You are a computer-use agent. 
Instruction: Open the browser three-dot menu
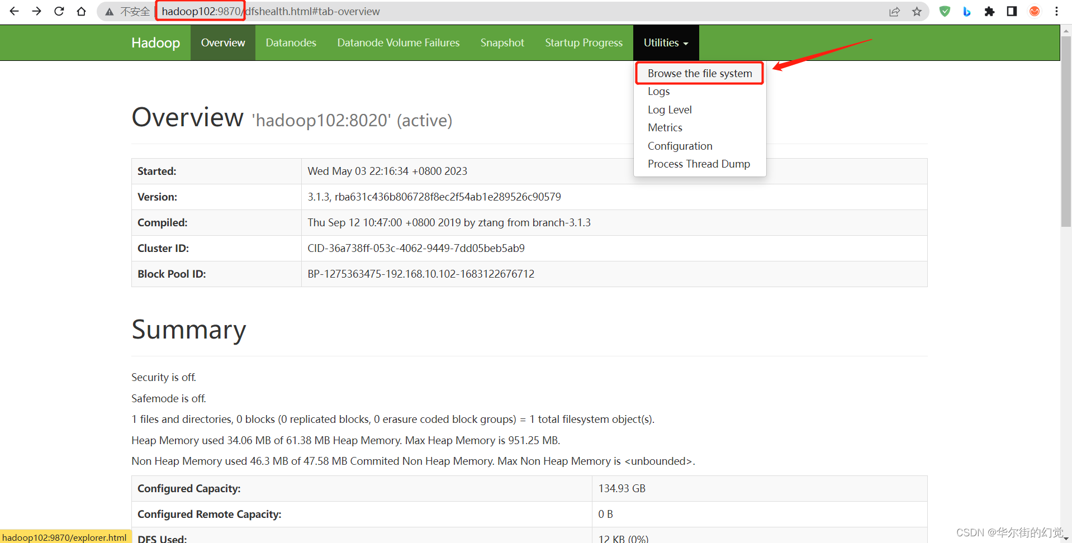(x=1056, y=11)
